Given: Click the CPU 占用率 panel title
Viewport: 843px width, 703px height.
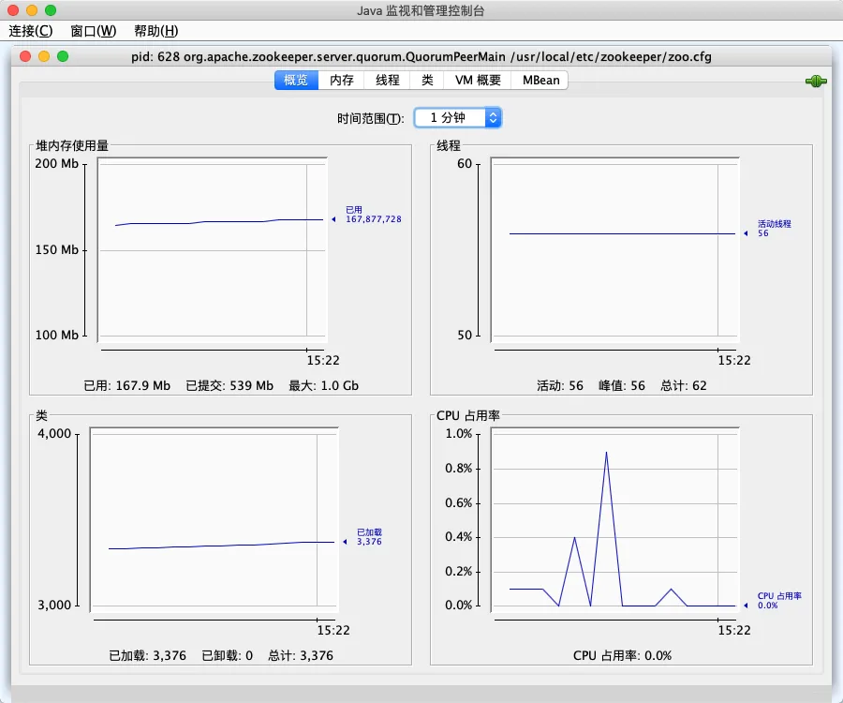Looking at the screenshot, I should click(x=467, y=416).
